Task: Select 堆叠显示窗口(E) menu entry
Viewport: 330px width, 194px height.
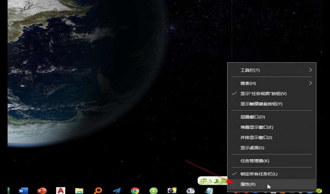Action: tap(257, 127)
